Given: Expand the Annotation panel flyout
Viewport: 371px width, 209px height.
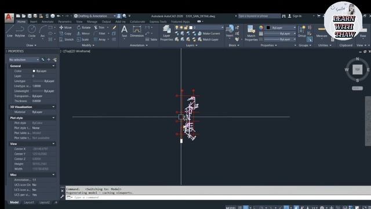Looking at the screenshot, I should point(139,45).
